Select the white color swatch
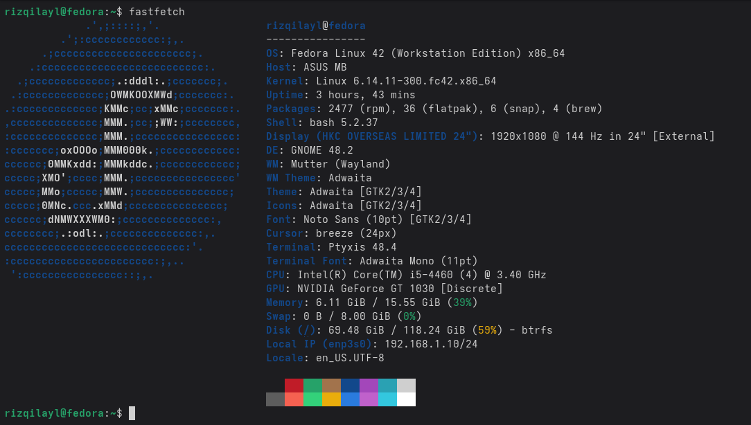The image size is (751, 425). tap(406, 399)
